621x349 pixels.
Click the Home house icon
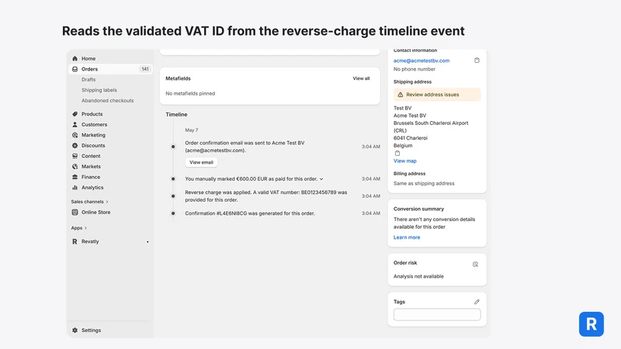(x=75, y=59)
